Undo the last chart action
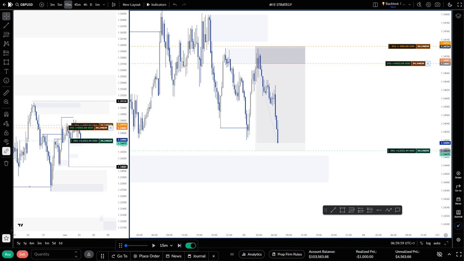 point(175,5)
